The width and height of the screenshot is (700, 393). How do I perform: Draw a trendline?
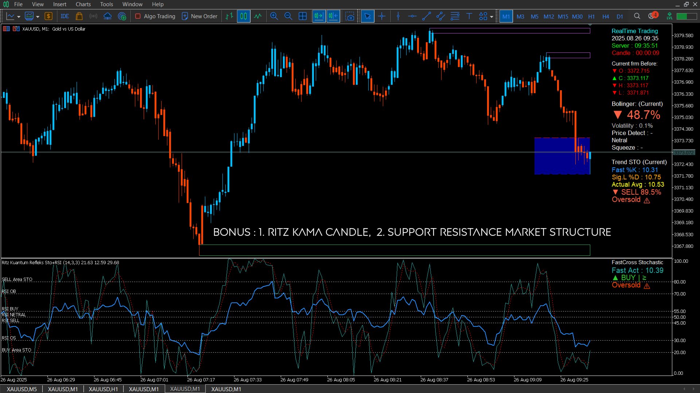point(427,16)
